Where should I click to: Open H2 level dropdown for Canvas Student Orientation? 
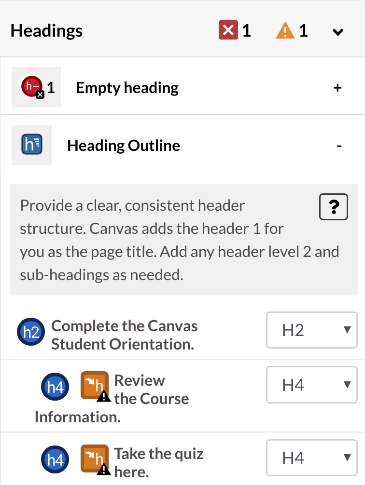pyautogui.click(x=312, y=330)
